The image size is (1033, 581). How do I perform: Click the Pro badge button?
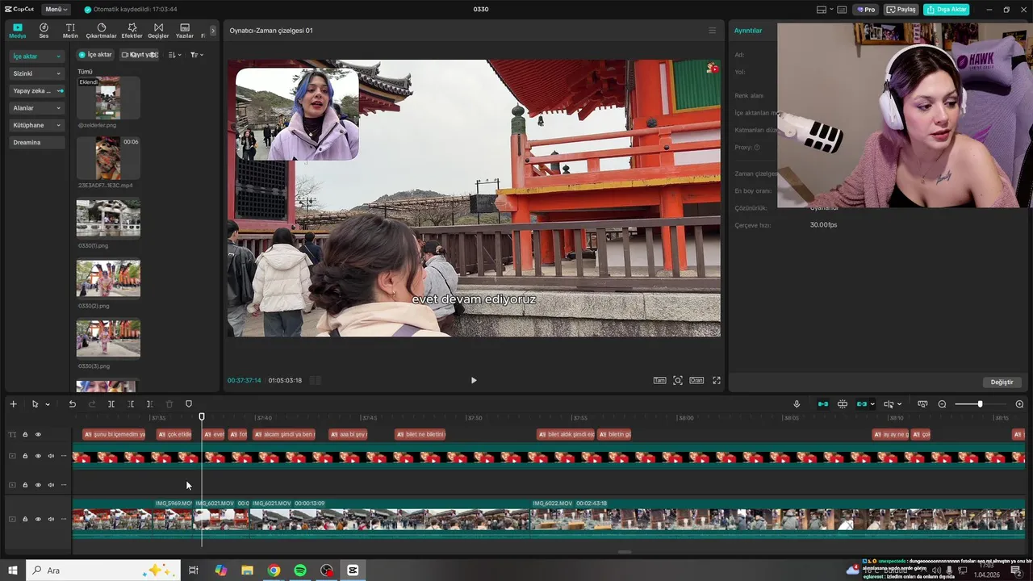[x=866, y=10]
